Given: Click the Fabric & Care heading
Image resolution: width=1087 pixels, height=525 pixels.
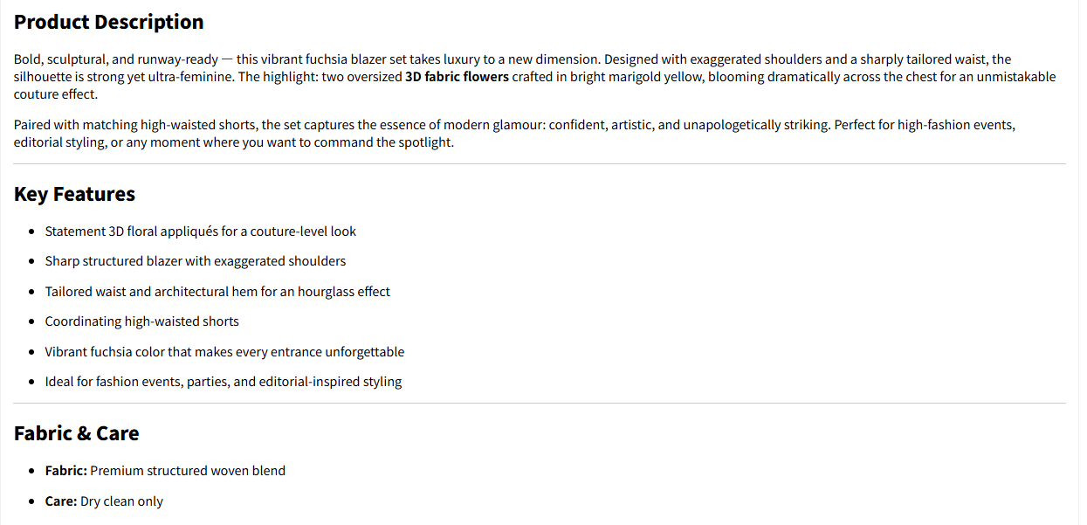Looking at the screenshot, I should 76,433.
